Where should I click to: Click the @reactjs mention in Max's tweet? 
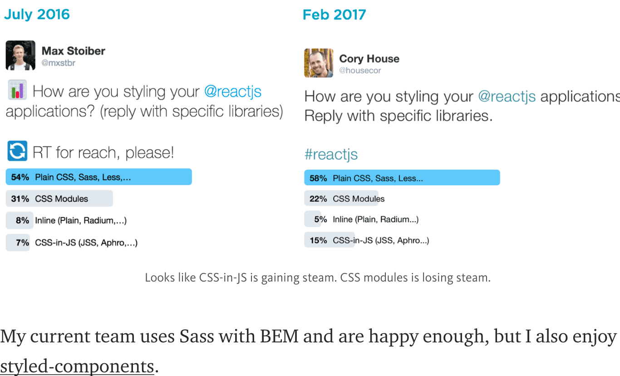232,91
